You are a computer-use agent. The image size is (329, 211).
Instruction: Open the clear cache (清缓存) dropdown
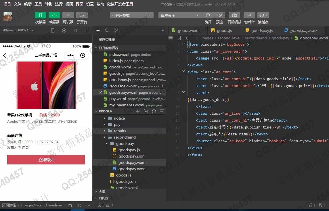(x=263, y=15)
